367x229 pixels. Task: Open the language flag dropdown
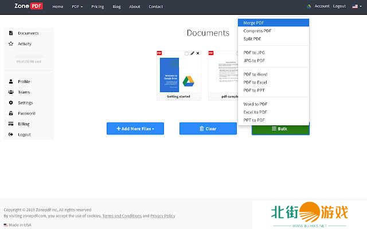356,6
